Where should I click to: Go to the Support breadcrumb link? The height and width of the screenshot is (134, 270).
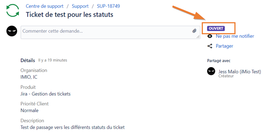pyautogui.click(x=80, y=6)
